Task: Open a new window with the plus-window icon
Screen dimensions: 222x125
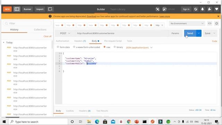Action: pos(50,9)
